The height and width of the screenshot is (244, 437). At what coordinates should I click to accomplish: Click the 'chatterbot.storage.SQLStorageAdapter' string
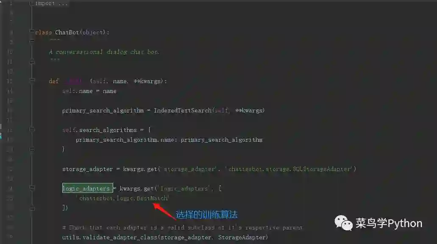click(x=289, y=169)
